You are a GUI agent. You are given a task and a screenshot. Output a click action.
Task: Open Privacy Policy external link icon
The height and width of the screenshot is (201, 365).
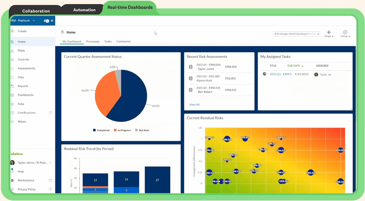point(50,189)
